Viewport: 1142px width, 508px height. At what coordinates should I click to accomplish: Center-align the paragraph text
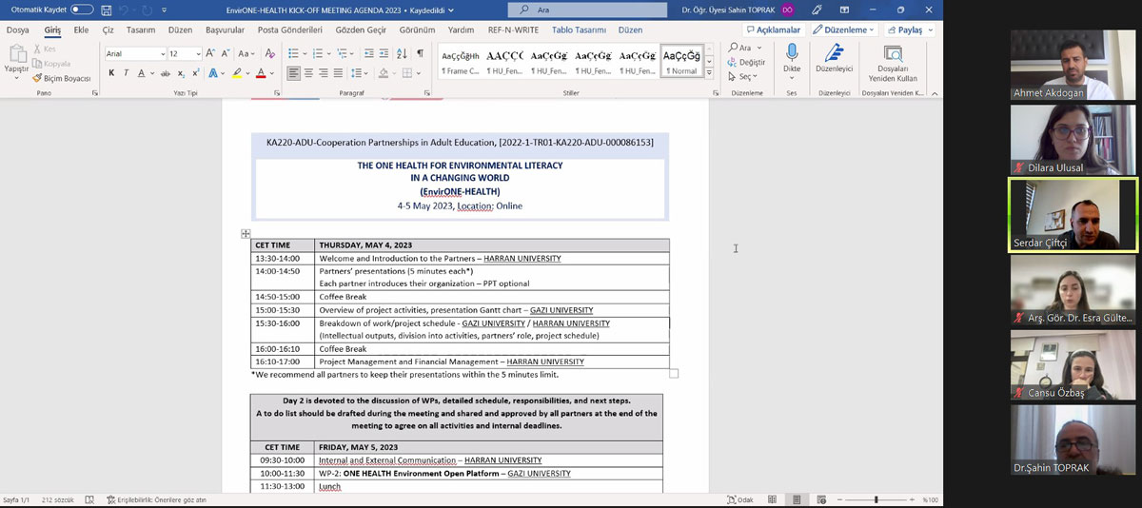point(309,73)
